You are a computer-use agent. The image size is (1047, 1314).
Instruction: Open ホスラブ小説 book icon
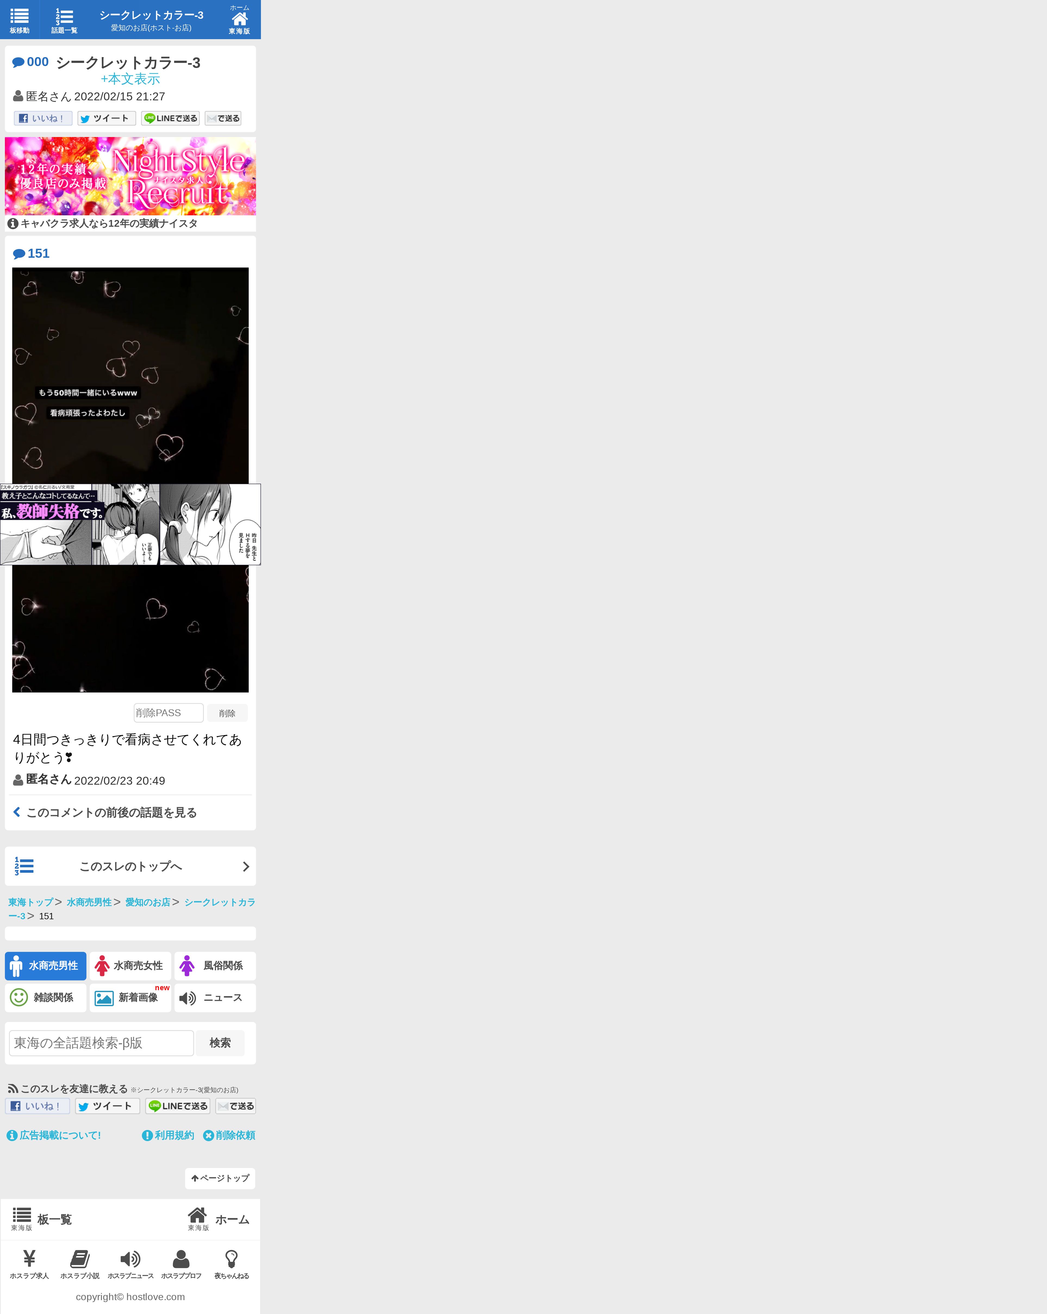[80, 1264]
